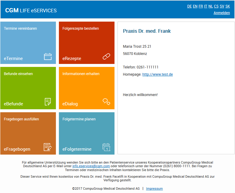Switch language to EN
Viewport: 235px width, 193px height.
(195, 6)
